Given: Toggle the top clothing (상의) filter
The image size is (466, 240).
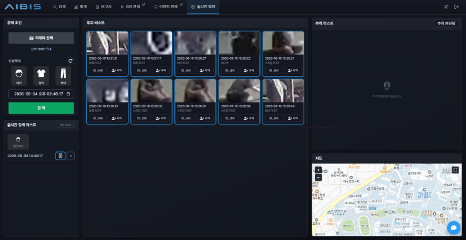Looking at the screenshot, I should [x=41, y=76].
